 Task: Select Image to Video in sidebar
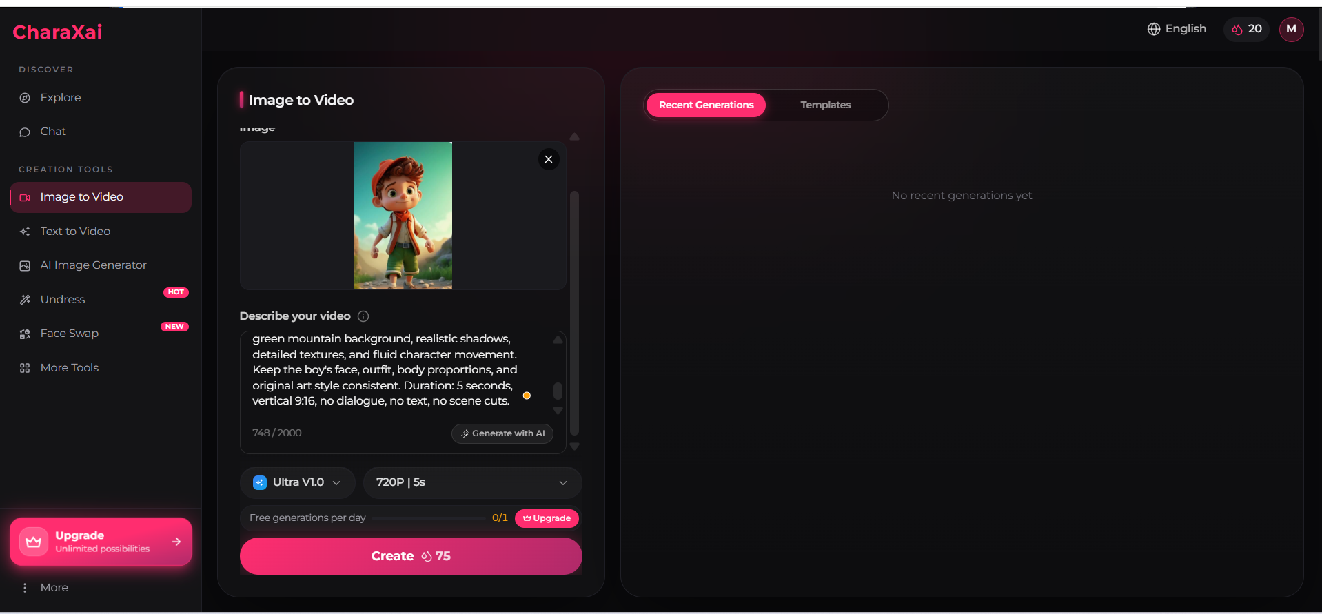(101, 197)
